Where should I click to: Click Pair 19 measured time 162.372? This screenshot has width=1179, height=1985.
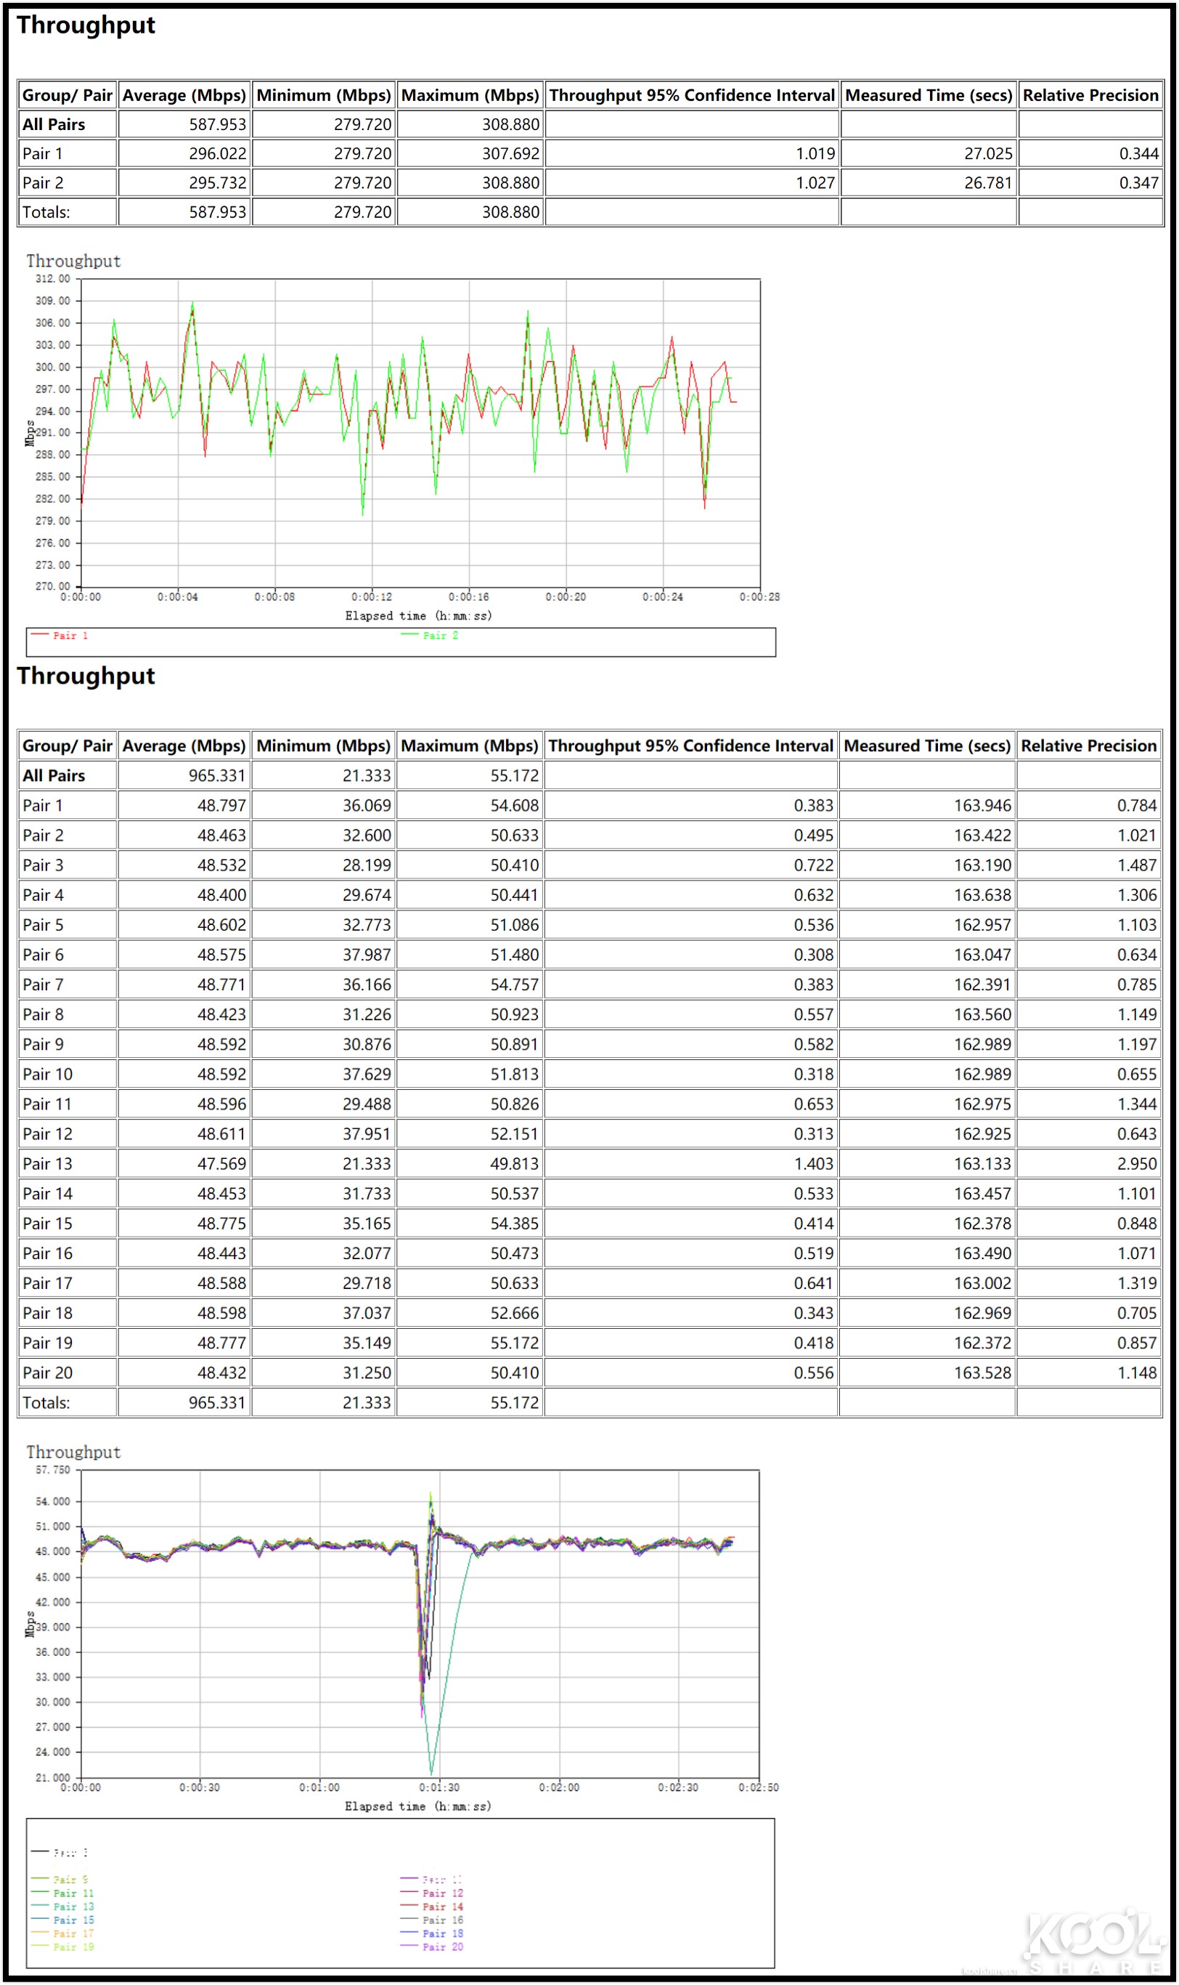pyautogui.click(x=983, y=1343)
